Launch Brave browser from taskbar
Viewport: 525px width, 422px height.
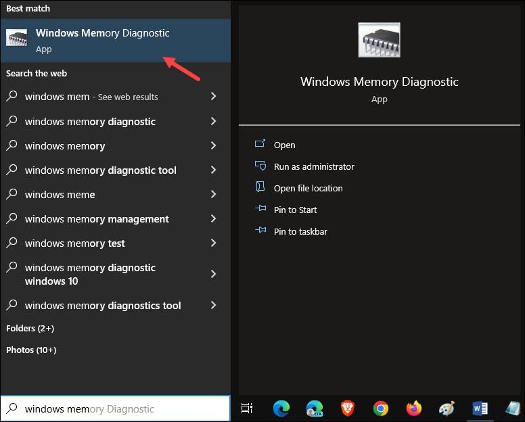pos(348,408)
